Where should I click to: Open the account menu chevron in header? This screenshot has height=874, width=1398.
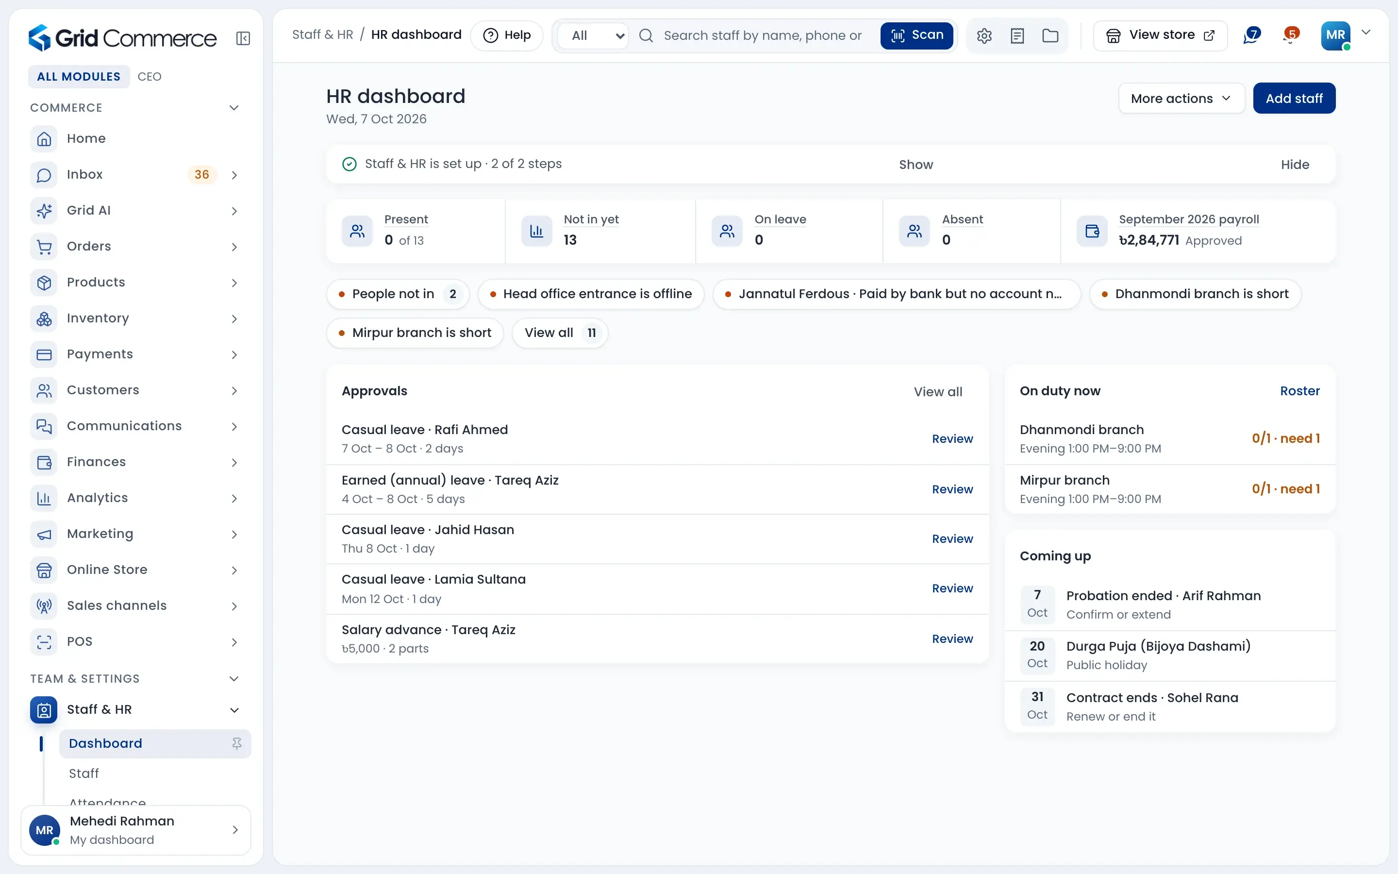coord(1366,33)
